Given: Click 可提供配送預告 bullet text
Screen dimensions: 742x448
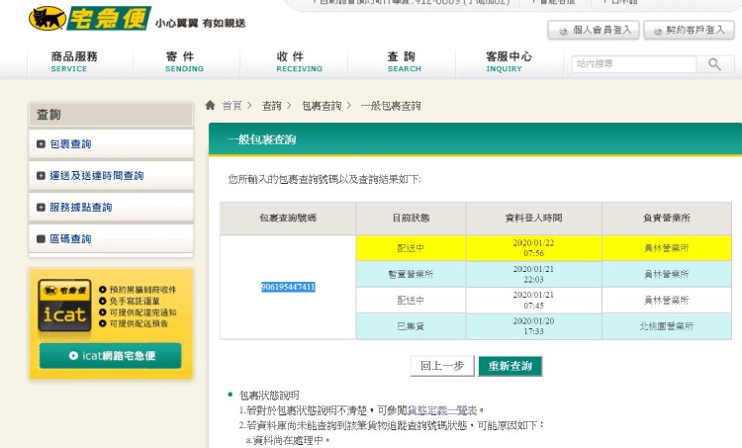Looking at the screenshot, I should pos(139,323).
